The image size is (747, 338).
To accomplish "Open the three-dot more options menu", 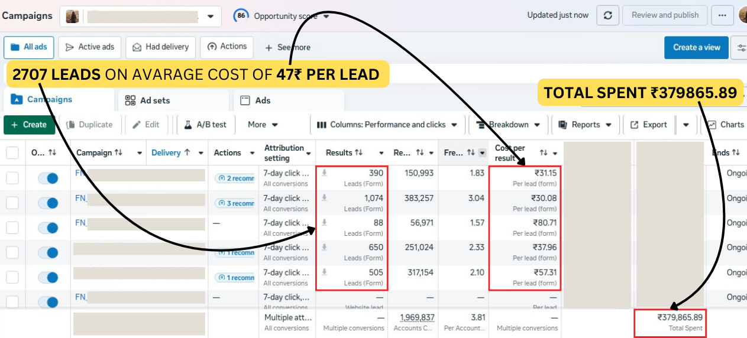I will [722, 15].
